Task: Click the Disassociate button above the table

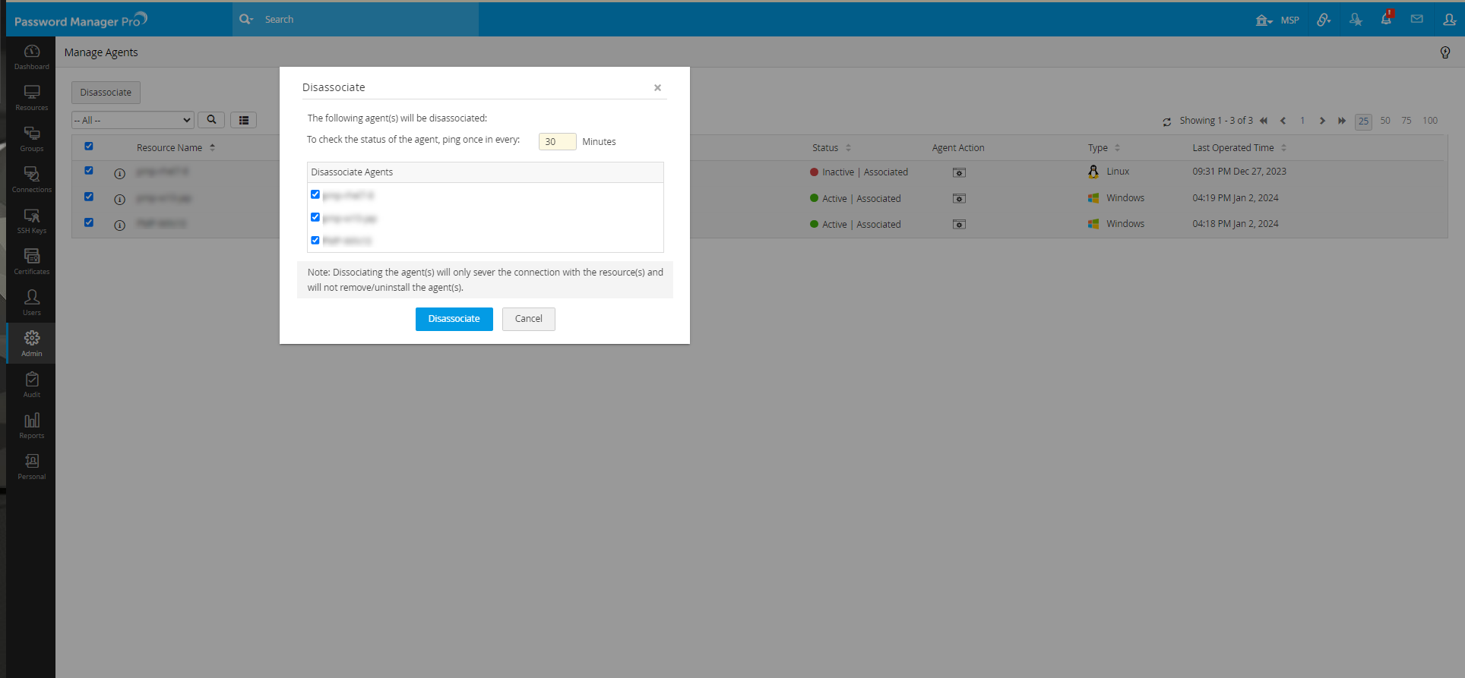Action: point(106,93)
